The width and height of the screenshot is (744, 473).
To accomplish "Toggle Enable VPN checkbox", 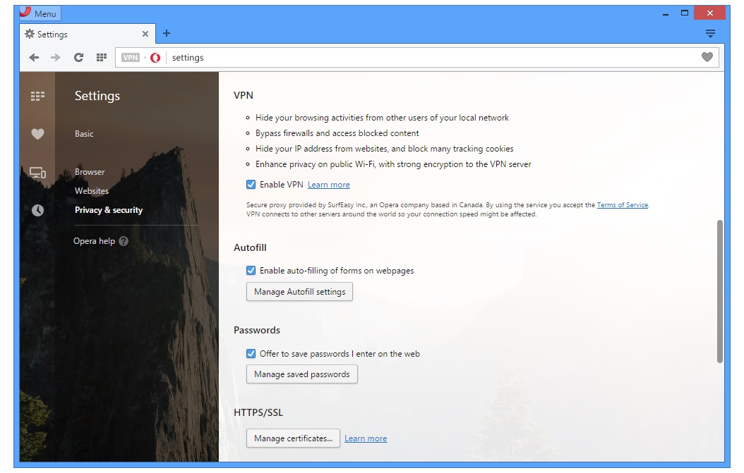I will tap(251, 185).
